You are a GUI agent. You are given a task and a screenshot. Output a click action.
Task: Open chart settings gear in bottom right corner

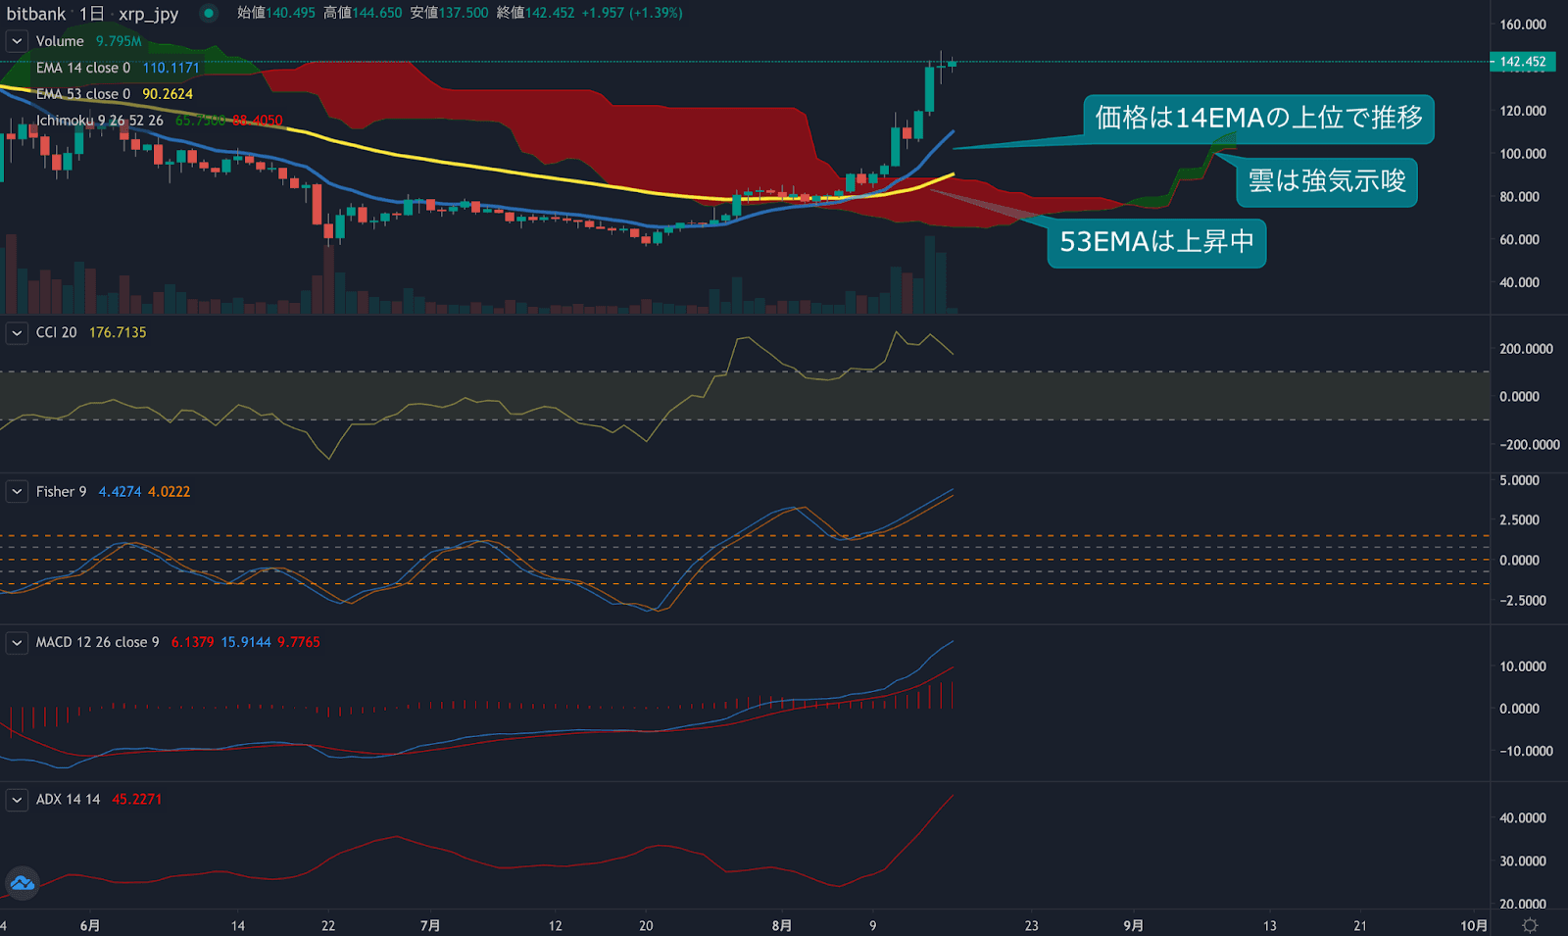point(1530,925)
